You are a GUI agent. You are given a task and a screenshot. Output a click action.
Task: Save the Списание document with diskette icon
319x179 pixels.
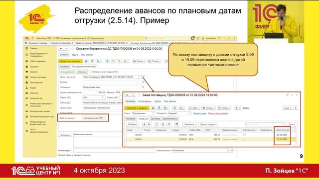[x=86, y=61]
